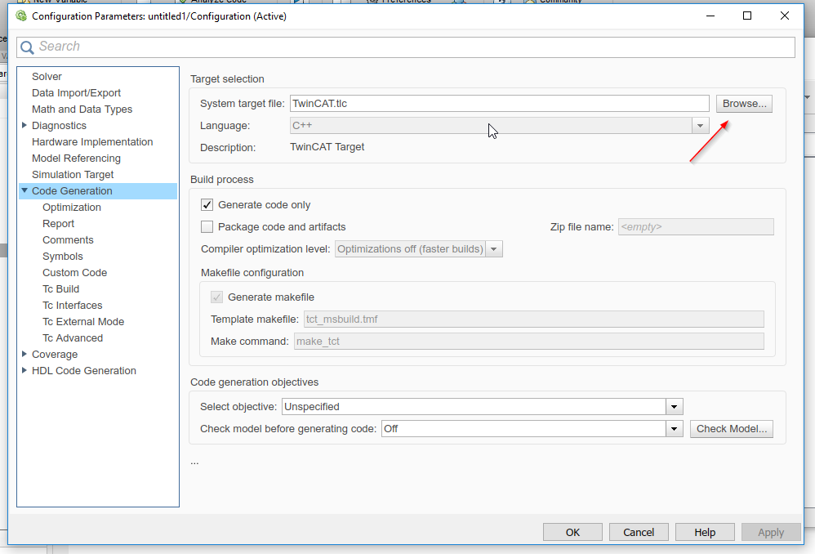Click the Make command field
Screen dimensions: 815x554
pyautogui.click(x=529, y=342)
